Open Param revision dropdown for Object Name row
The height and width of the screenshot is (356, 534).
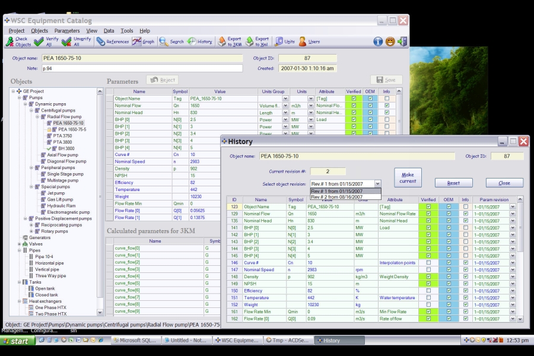513,207
